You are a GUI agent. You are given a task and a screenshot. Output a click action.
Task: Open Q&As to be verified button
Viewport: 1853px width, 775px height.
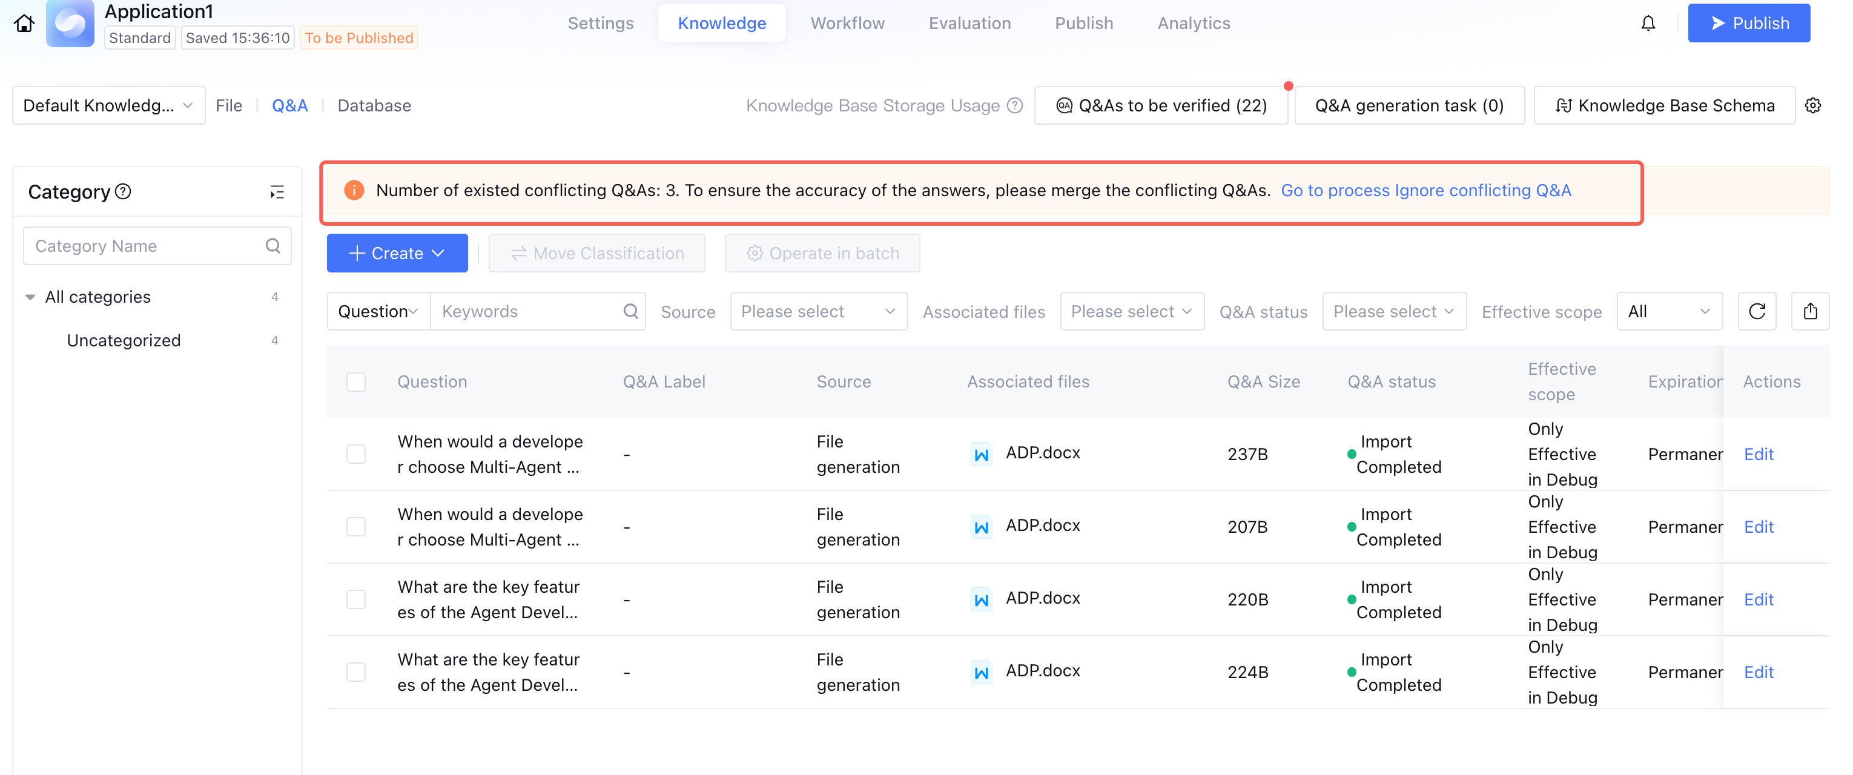tap(1161, 106)
